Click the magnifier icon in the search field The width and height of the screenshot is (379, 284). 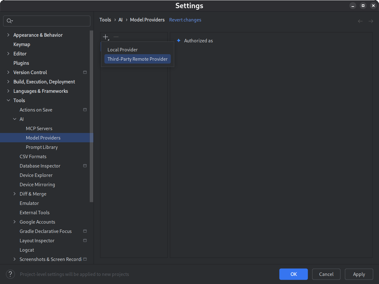point(10,21)
